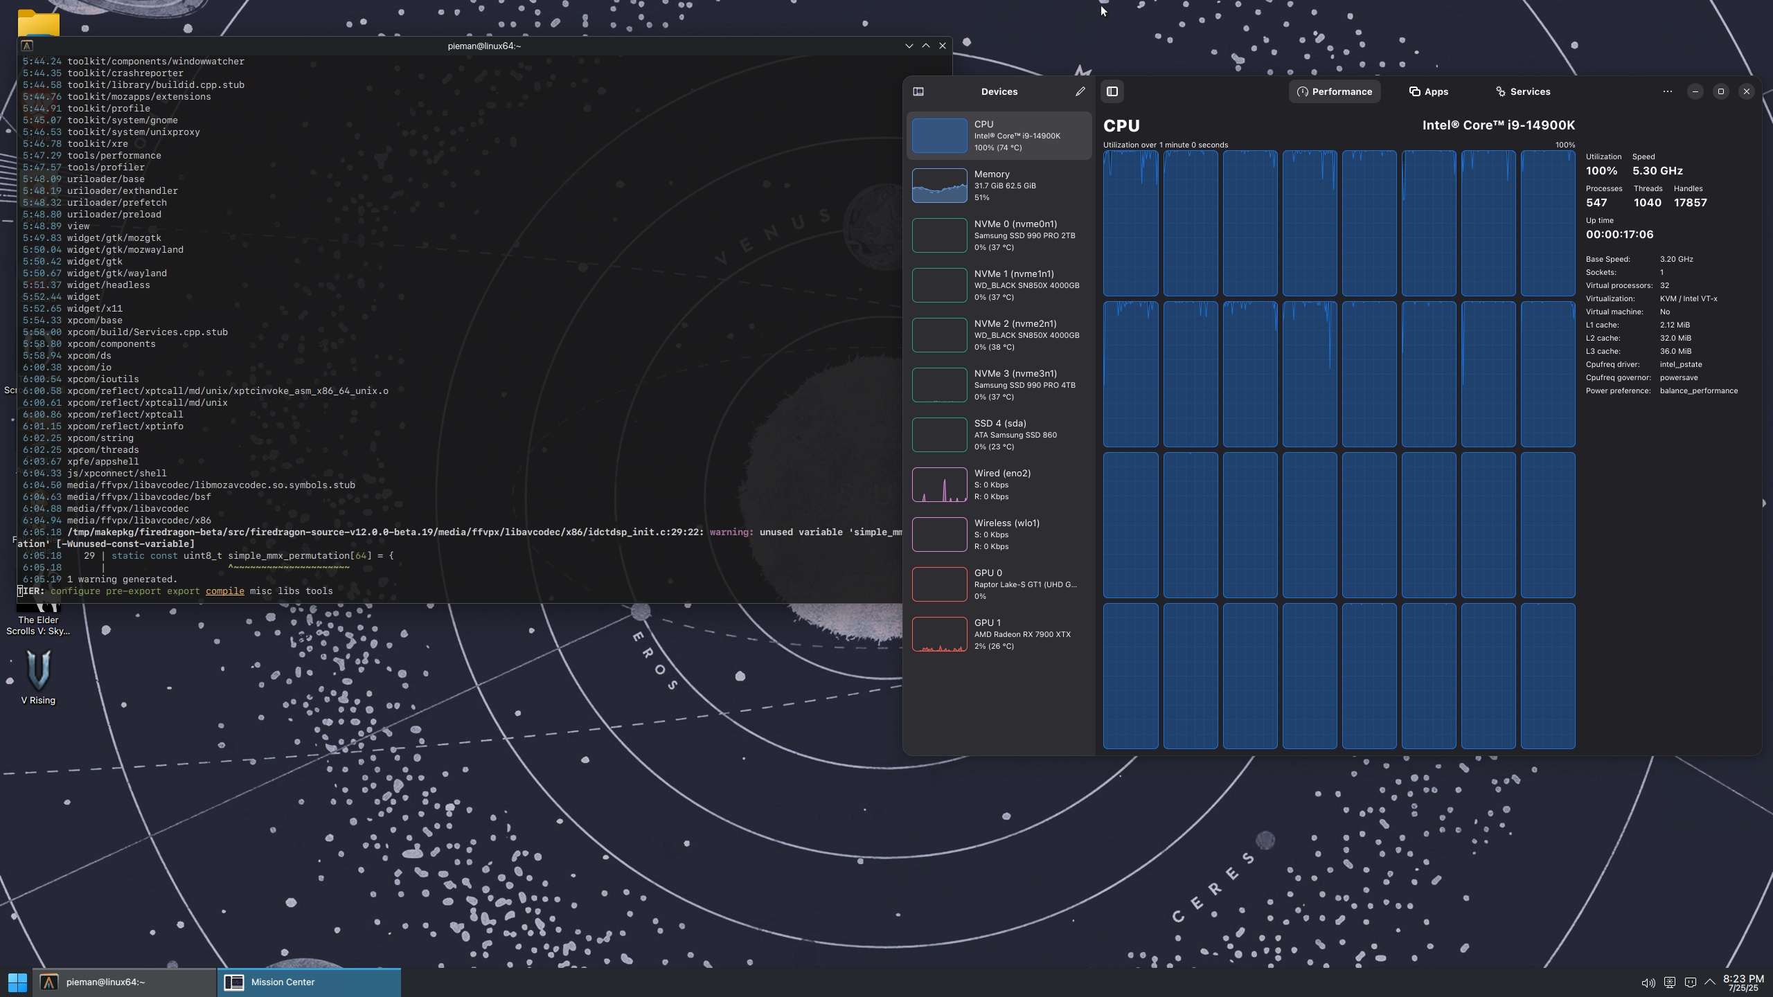
Task: Click the Base Speed 3.20 GHz value
Action: (x=1676, y=260)
